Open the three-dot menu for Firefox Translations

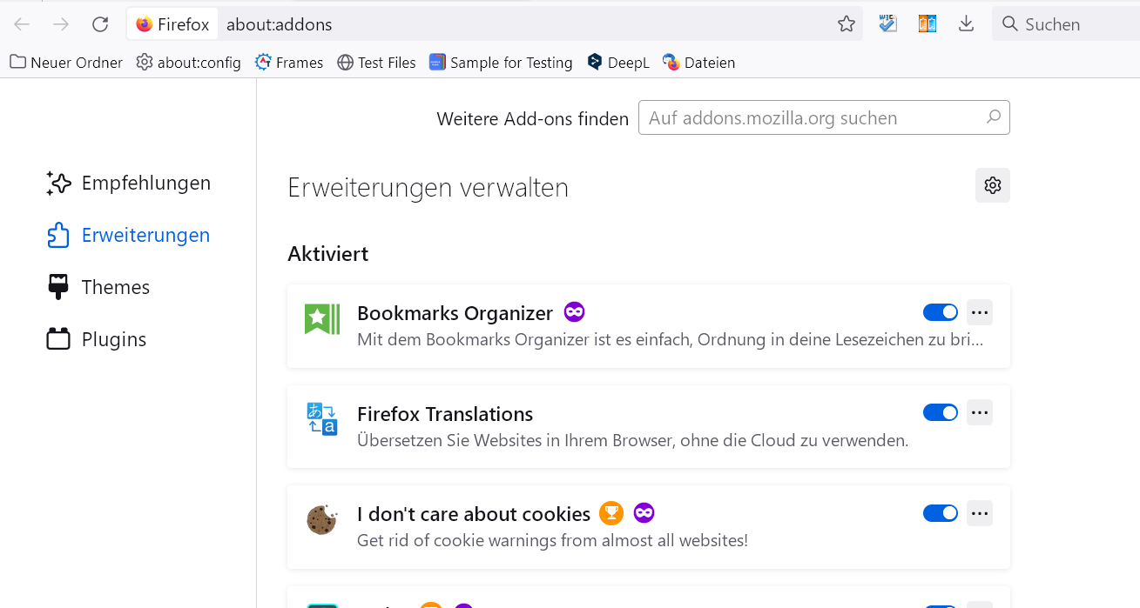[980, 412]
